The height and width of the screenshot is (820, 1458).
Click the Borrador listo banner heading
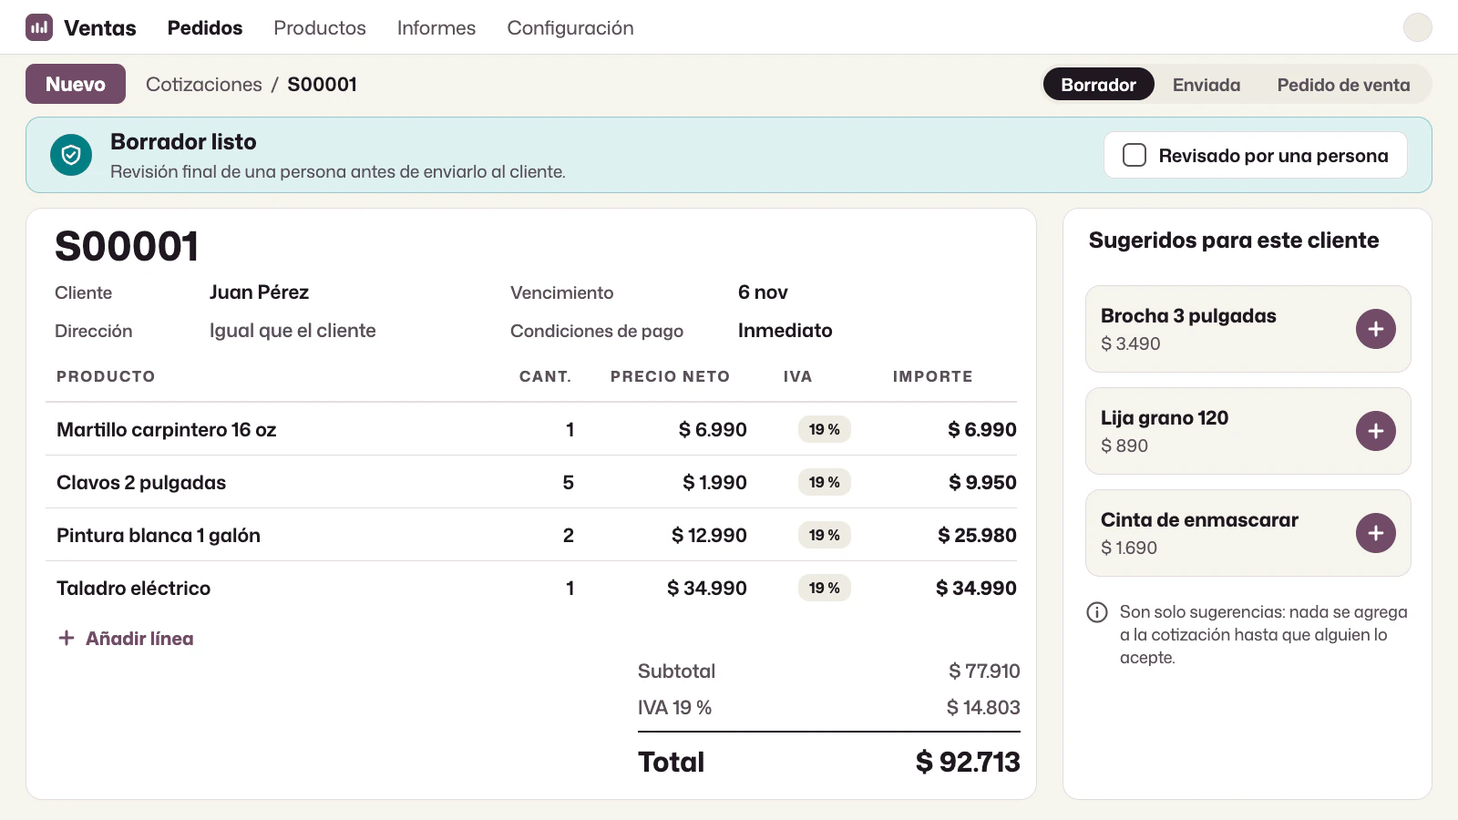click(x=183, y=141)
